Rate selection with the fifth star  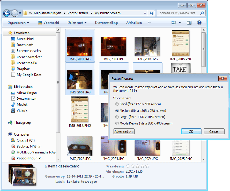coord(147,166)
